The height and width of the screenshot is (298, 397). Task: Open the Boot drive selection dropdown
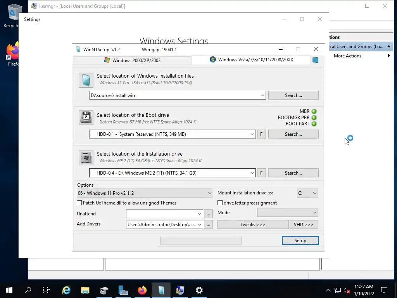click(252, 134)
